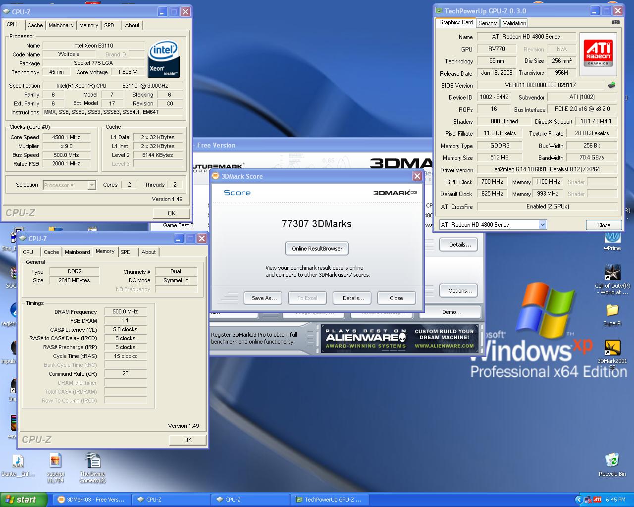This screenshot has width=634, height=507.
Task: Open Call of Duty World at War shortcut
Action: click(x=612, y=279)
